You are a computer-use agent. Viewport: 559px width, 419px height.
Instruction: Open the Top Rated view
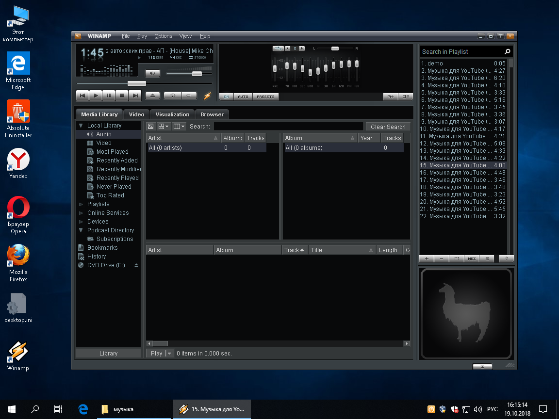pos(110,195)
